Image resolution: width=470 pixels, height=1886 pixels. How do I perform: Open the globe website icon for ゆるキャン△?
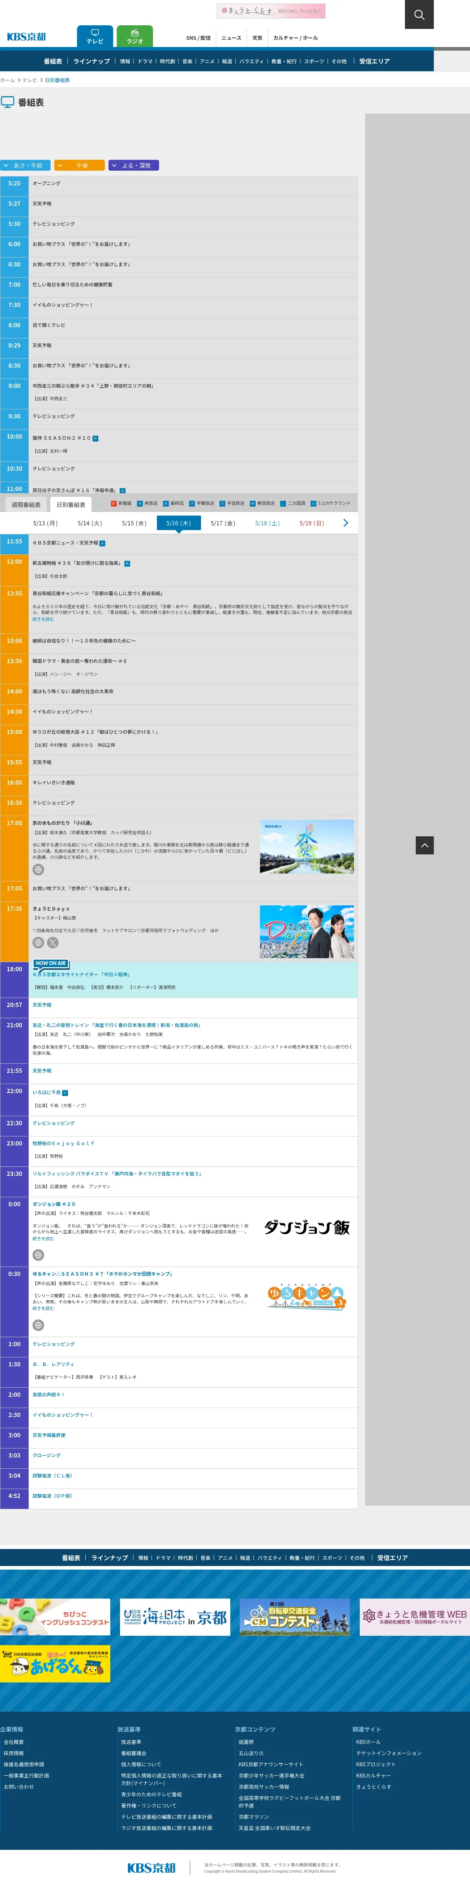pos(39,1325)
